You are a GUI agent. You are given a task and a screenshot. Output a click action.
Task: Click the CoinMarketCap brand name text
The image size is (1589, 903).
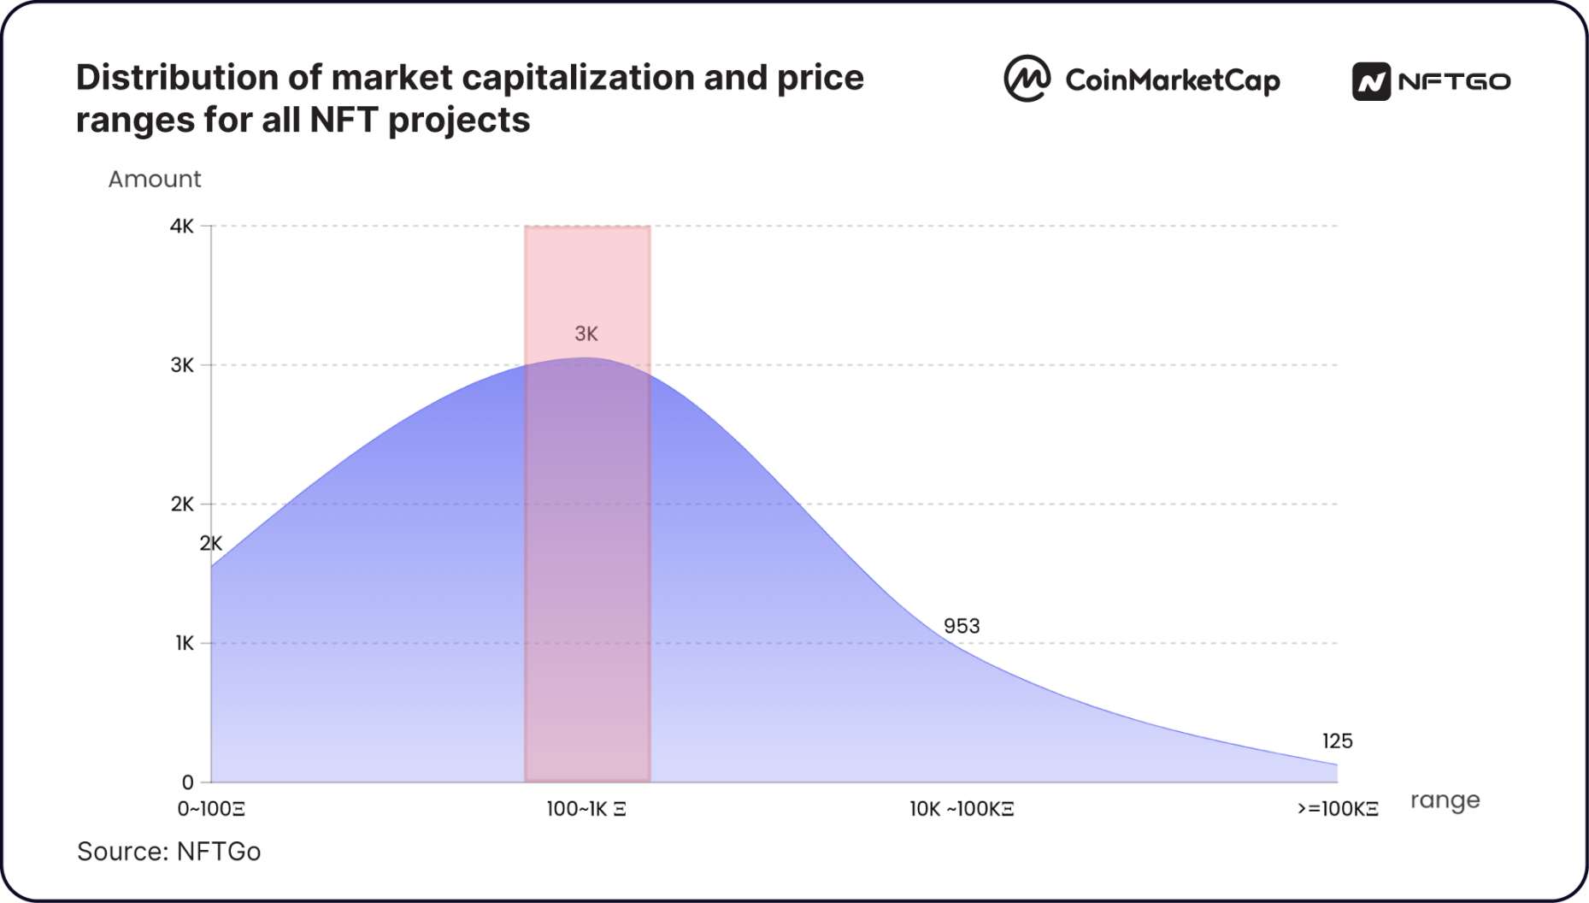1173,80
